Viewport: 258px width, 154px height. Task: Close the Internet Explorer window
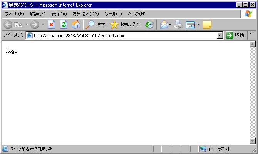point(252,5)
